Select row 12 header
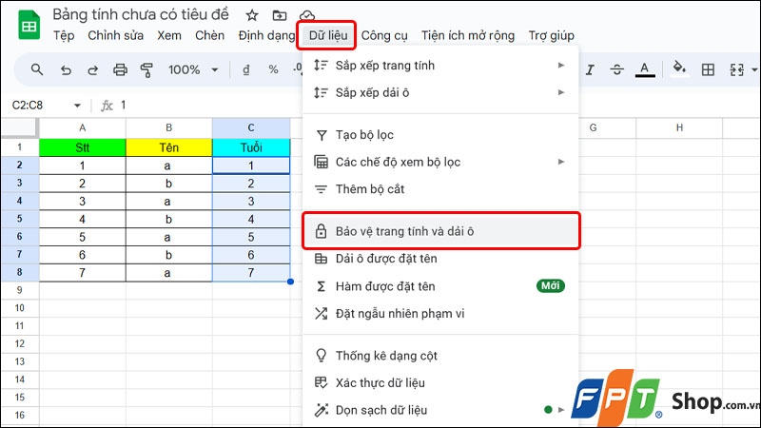The height and width of the screenshot is (428, 761). click(19, 343)
